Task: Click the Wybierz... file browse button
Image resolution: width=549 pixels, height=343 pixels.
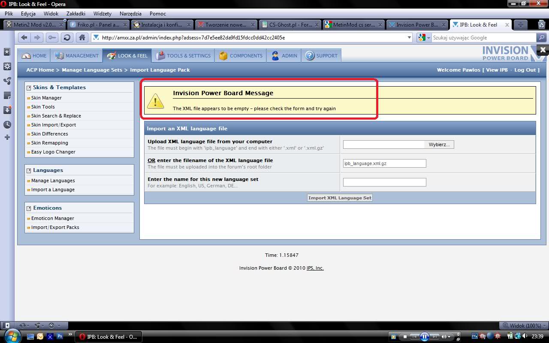Action: click(439, 144)
